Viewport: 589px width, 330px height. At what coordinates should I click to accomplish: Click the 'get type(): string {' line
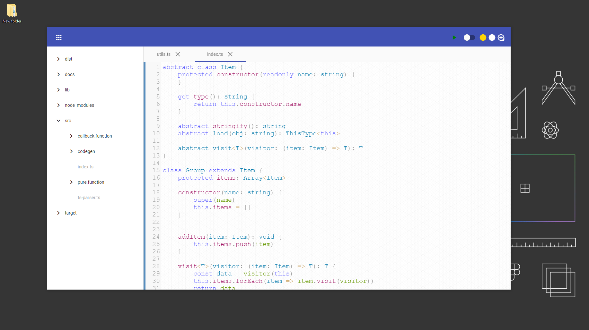216,97
